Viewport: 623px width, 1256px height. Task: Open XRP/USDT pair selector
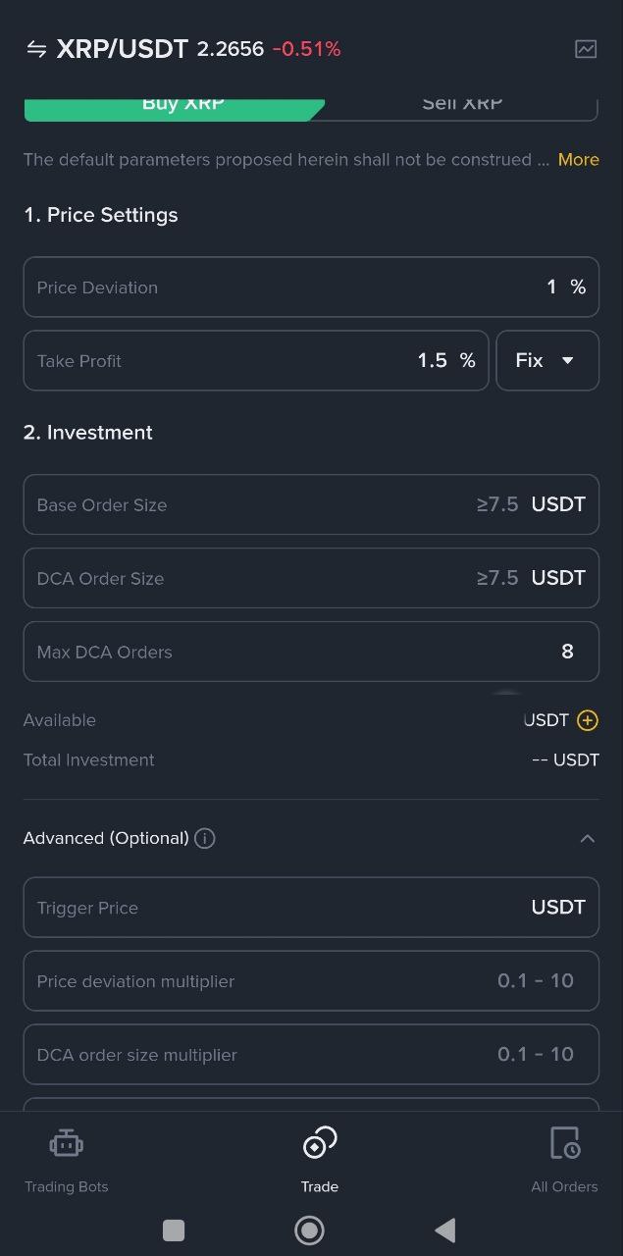(122, 49)
